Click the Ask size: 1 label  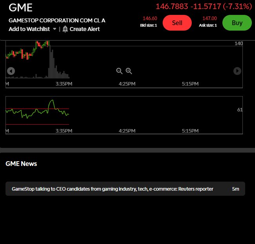click(x=208, y=25)
